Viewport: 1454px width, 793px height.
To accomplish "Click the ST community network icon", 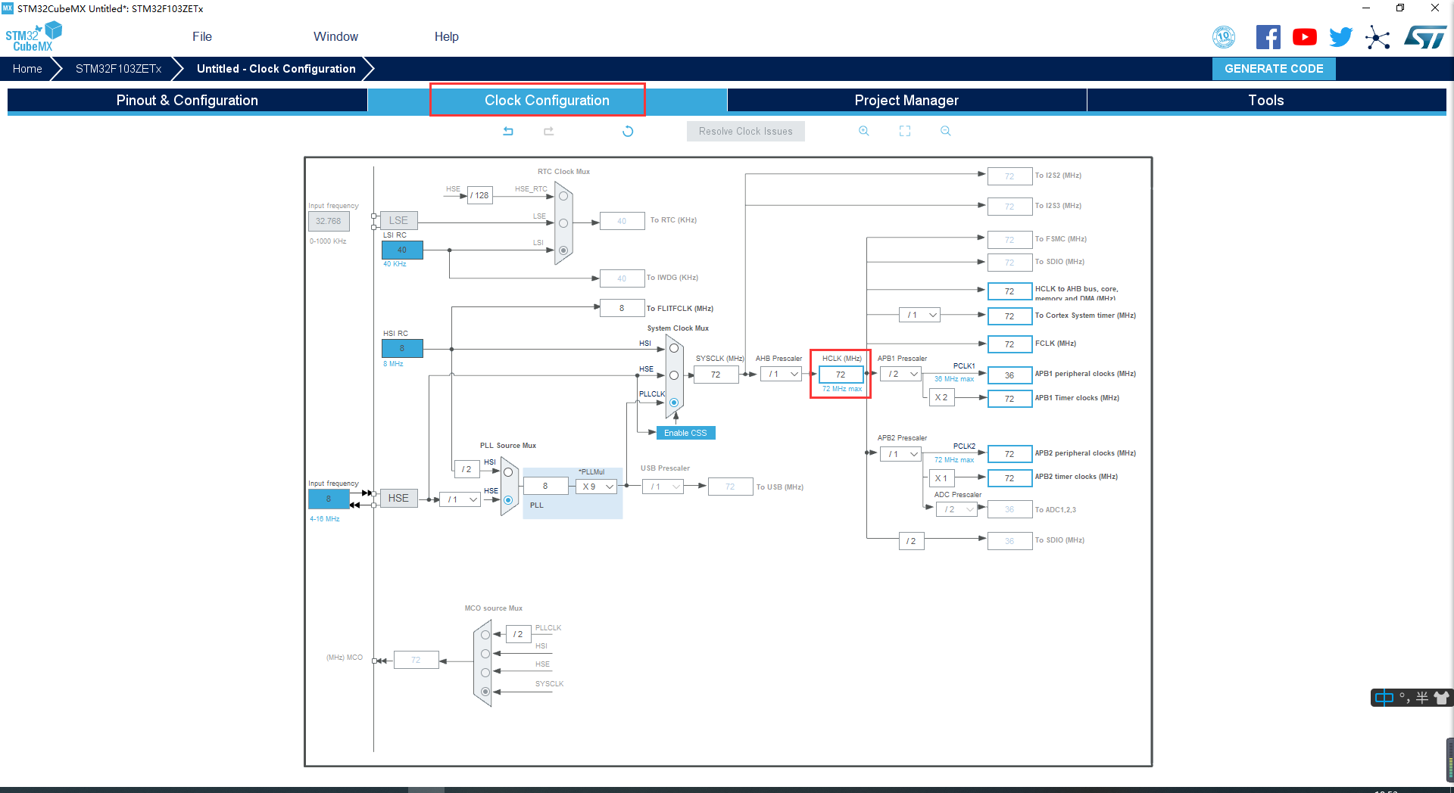I will click(x=1378, y=37).
